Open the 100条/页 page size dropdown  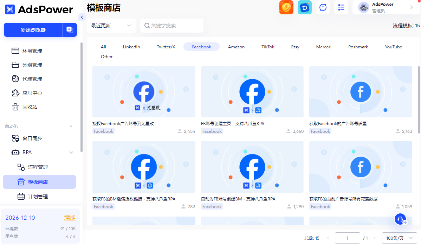399,238
